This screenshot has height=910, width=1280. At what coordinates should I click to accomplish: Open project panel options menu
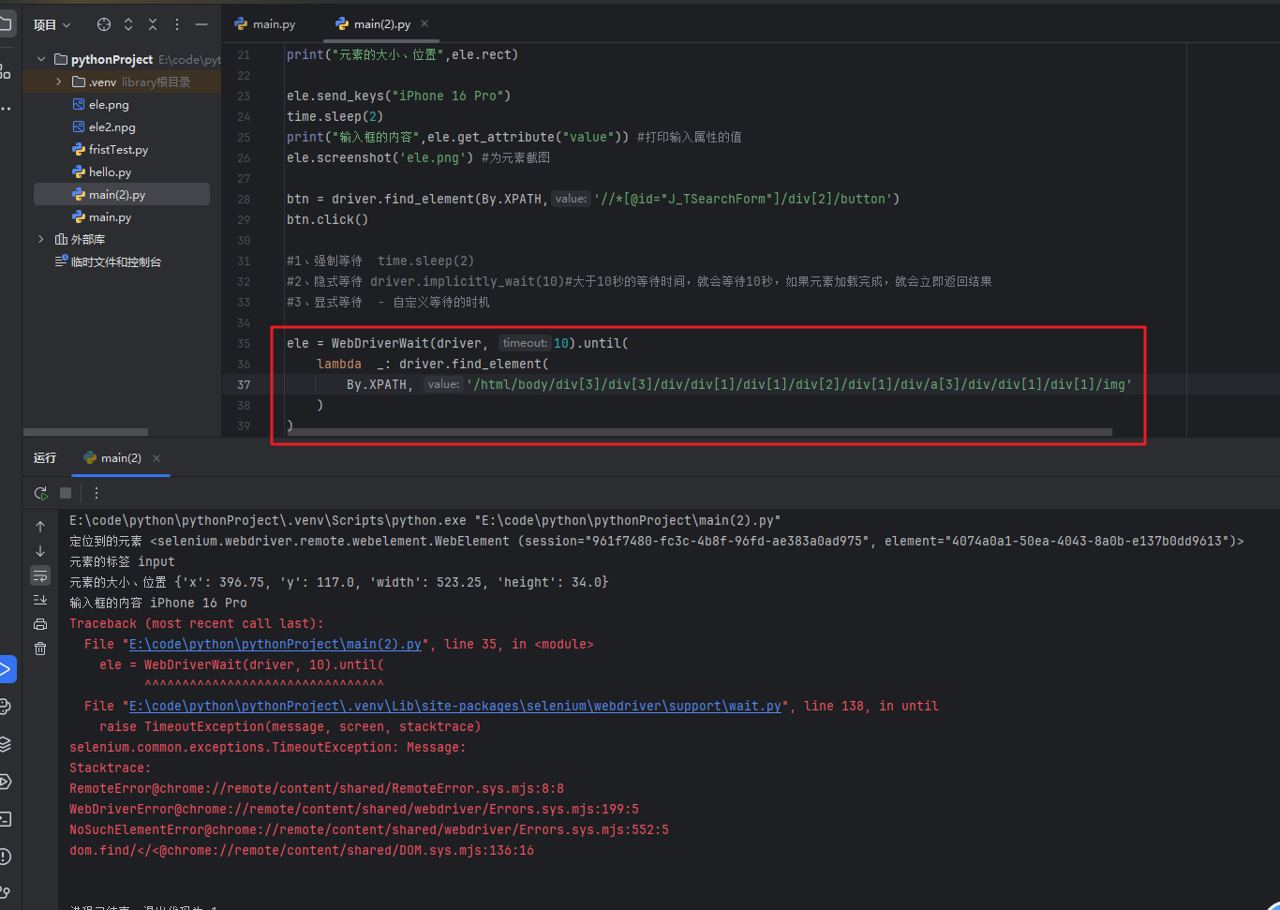pyautogui.click(x=177, y=24)
